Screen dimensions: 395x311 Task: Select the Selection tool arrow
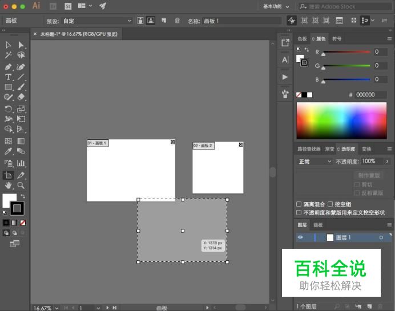tap(8, 45)
